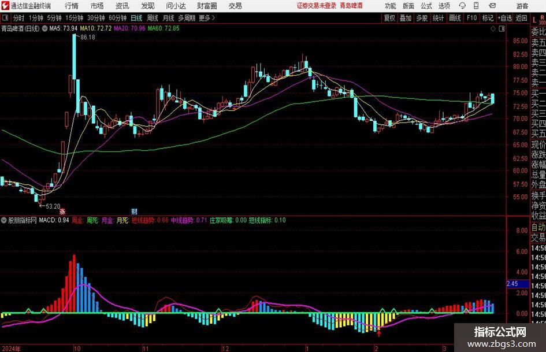This screenshot has width=546, height=352.
Task: Expand the 更多 periods chevron
Action: pos(213,18)
